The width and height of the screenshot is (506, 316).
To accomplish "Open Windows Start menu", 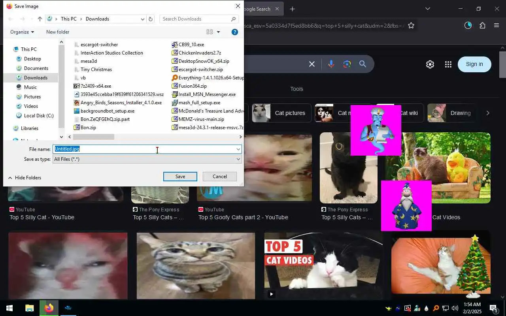I will 9,308.
